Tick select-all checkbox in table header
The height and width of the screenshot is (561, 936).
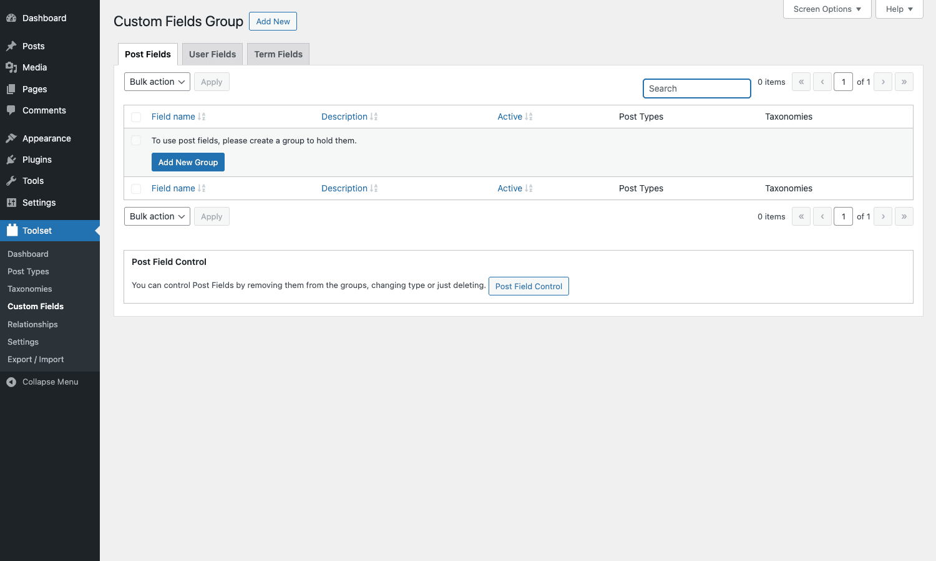click(136, 117)
